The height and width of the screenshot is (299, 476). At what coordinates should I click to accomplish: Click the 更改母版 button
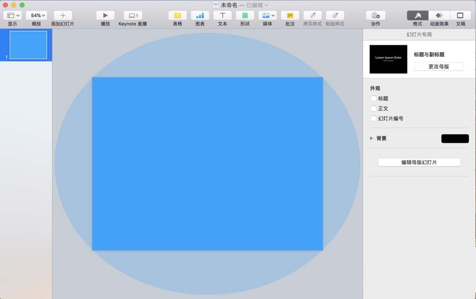(439, 67)
